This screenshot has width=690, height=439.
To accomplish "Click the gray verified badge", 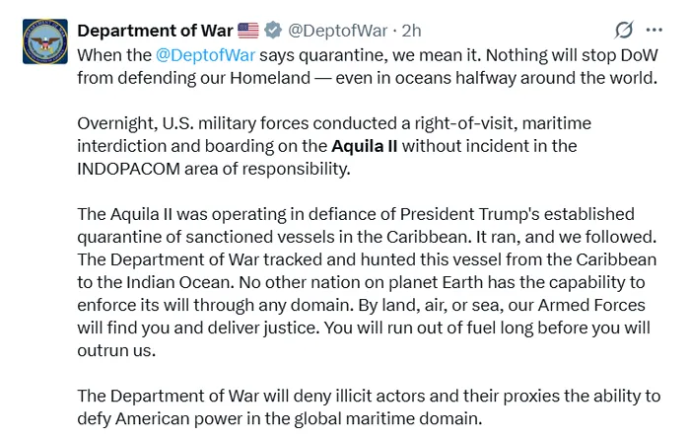I will pos(272,30).
